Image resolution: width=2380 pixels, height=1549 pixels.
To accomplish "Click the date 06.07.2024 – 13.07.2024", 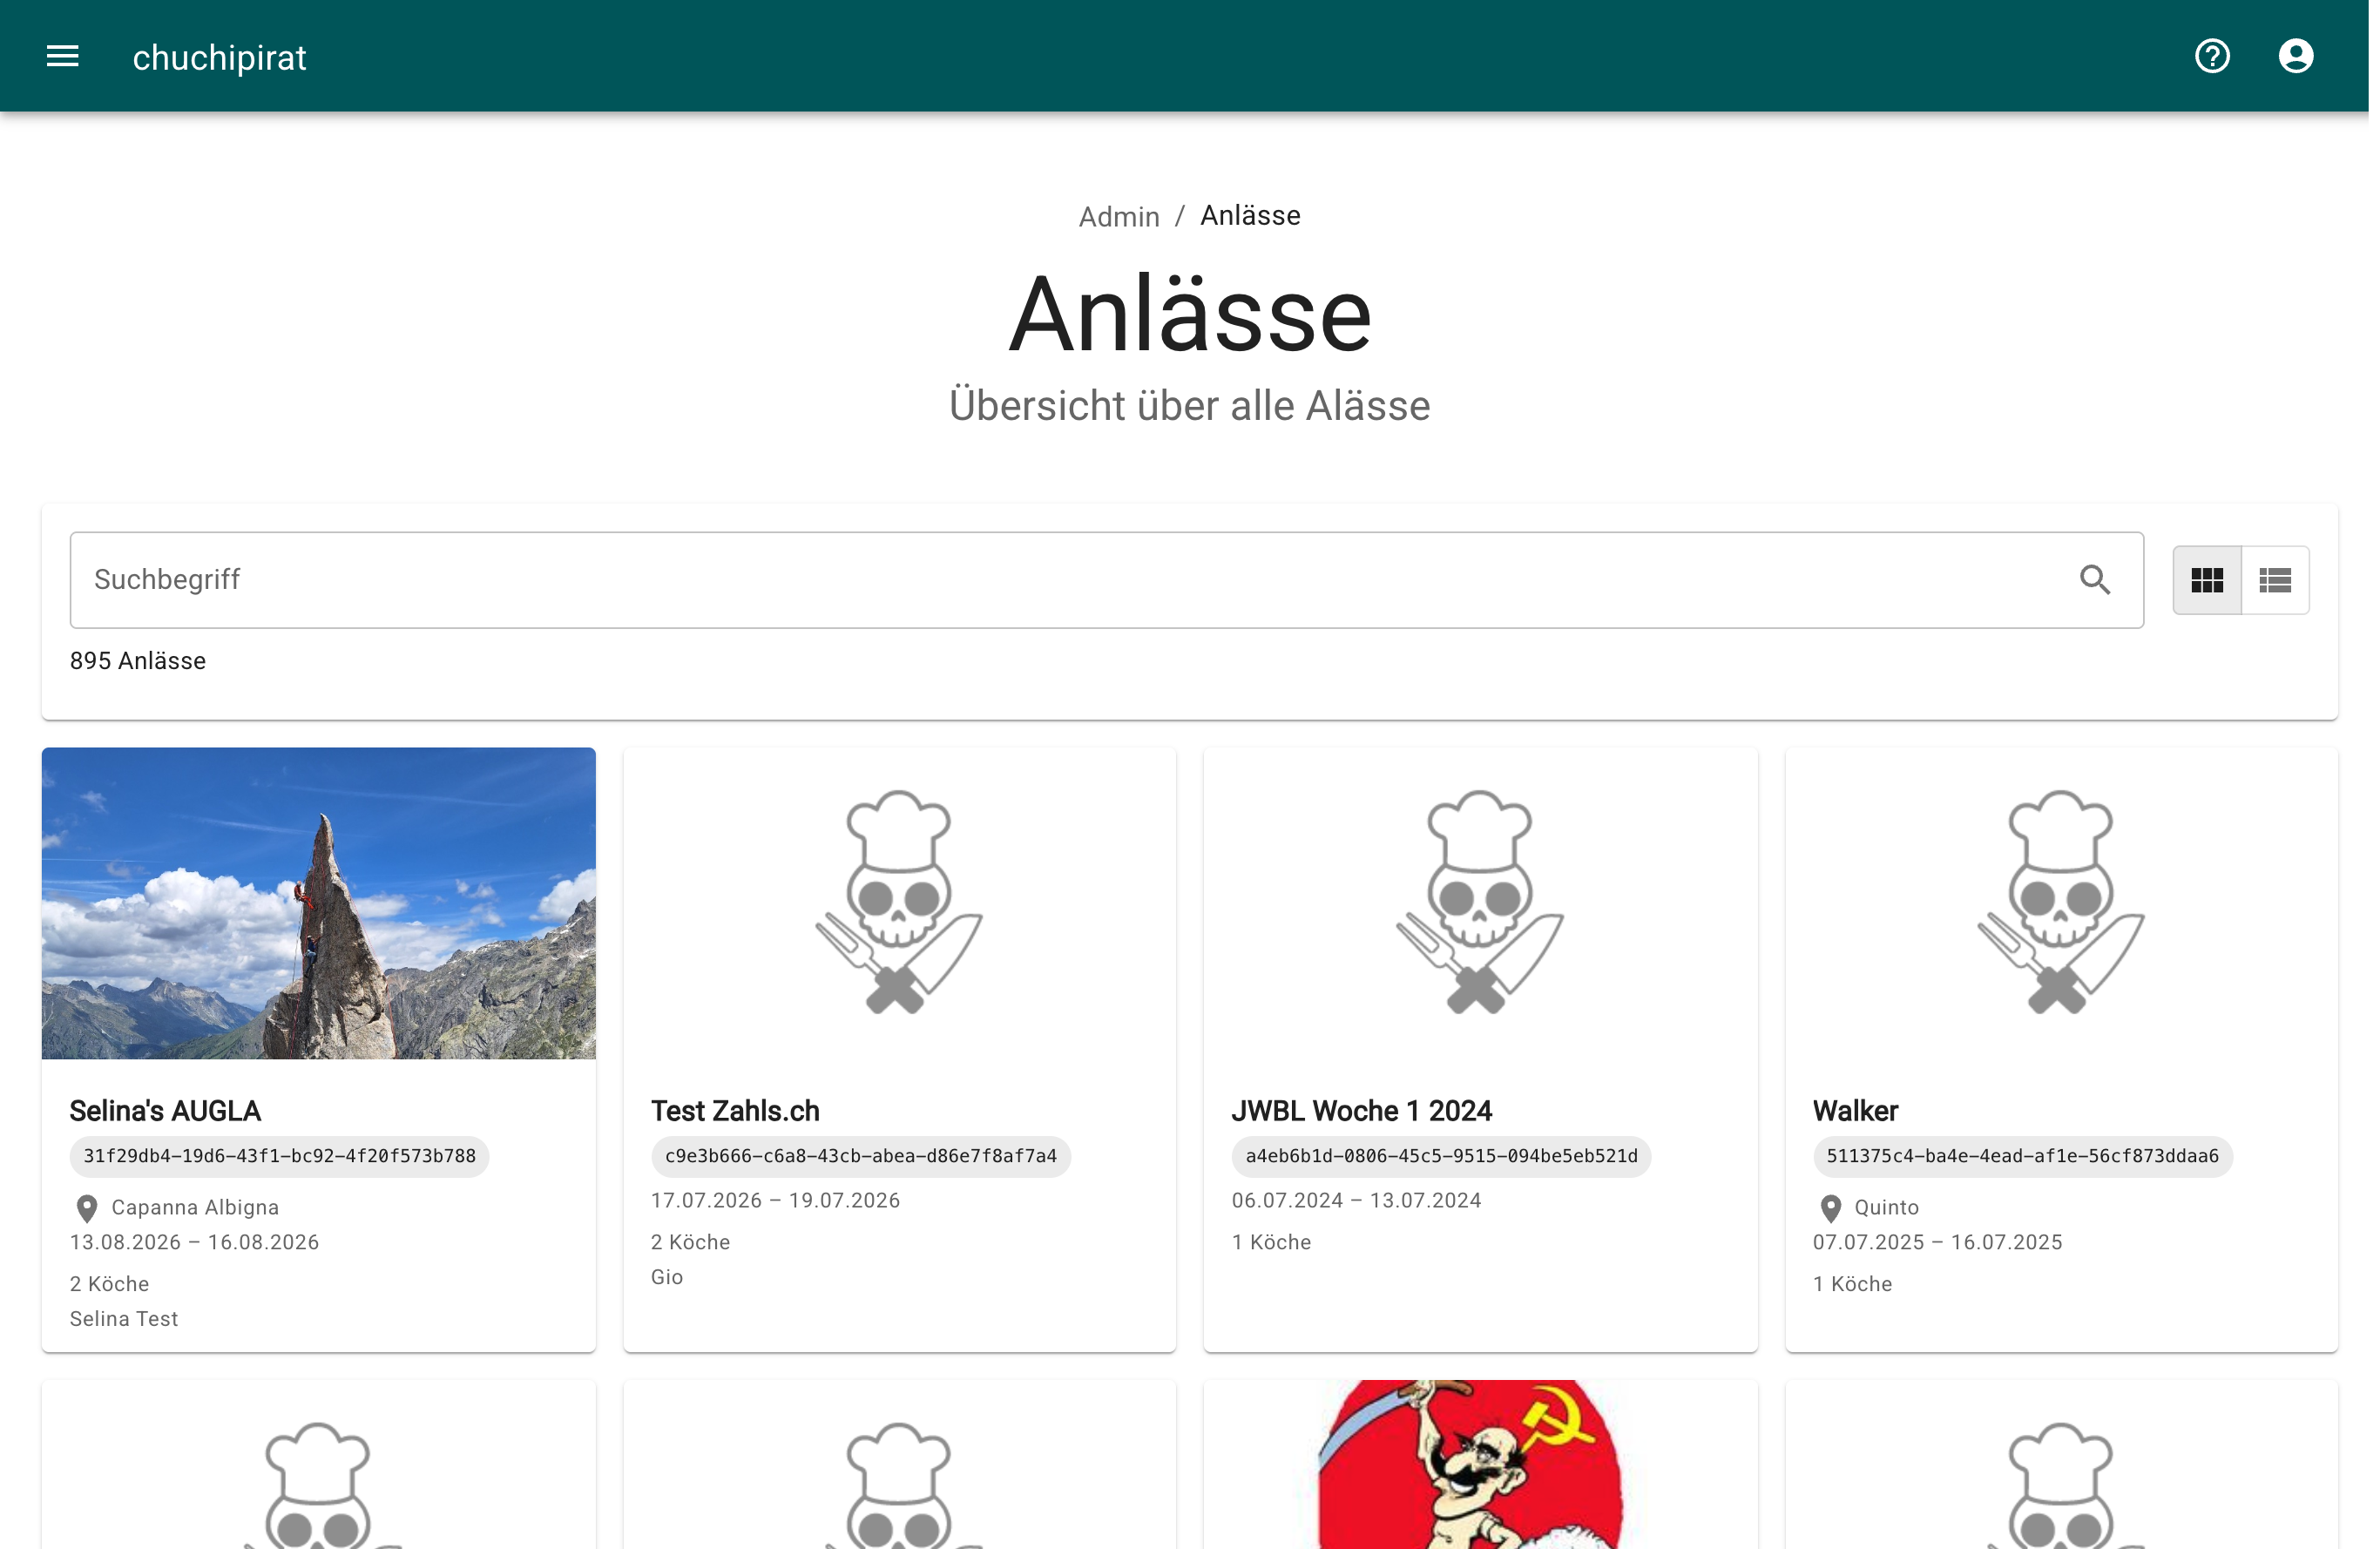I will point(1356,1200).
